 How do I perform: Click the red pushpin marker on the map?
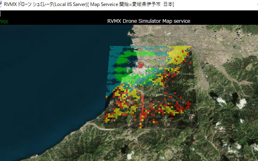point(140,65)
